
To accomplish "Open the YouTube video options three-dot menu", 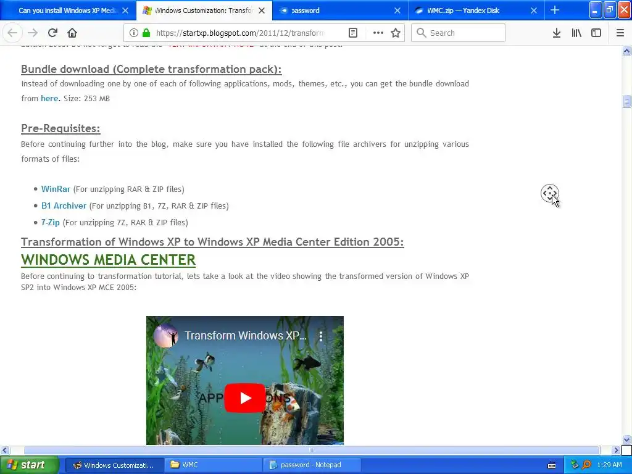I will [x=321, y=336].
